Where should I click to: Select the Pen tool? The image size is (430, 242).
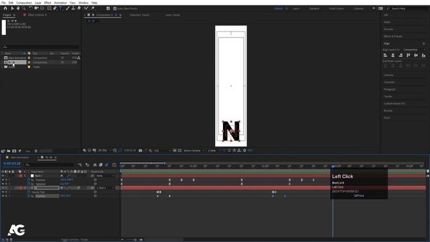click(x=55, y=9)
